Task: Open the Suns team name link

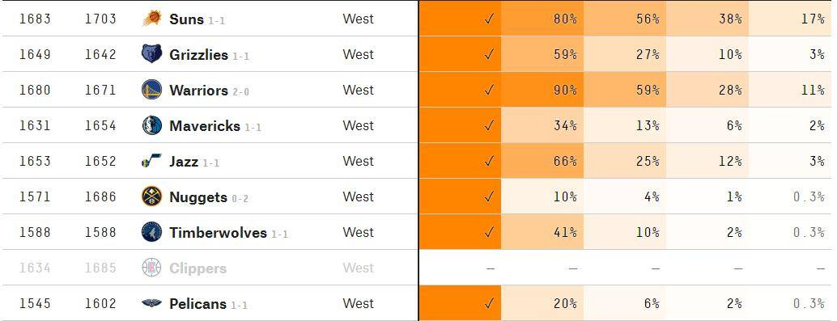Action: point(186,19)
